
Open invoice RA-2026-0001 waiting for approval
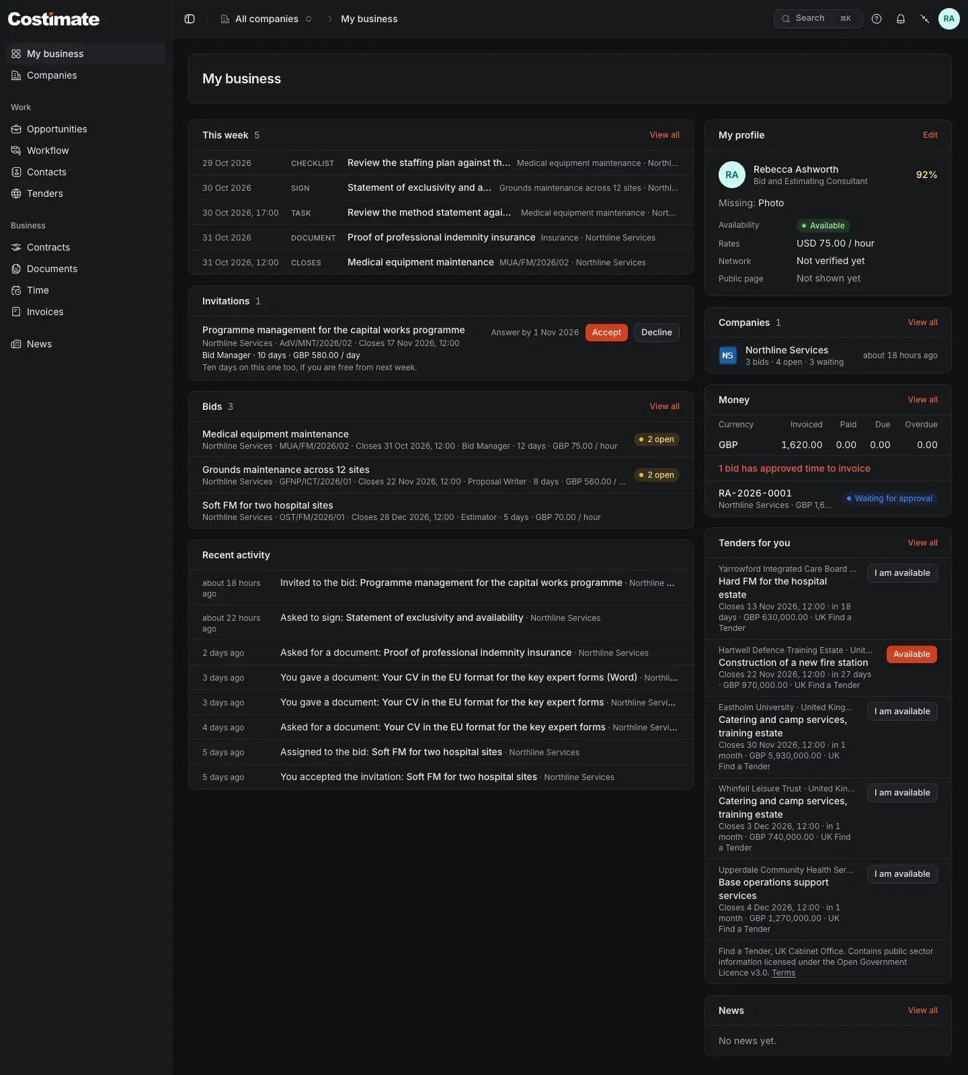828,499
